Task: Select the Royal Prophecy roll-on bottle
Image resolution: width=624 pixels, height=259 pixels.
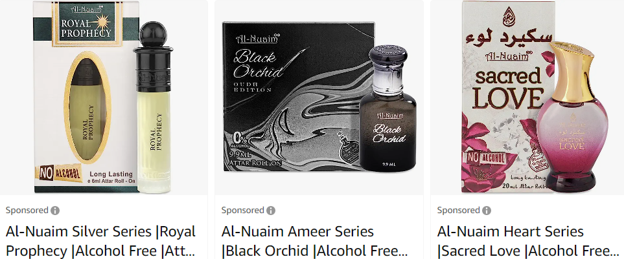Action: coord(154,107)
